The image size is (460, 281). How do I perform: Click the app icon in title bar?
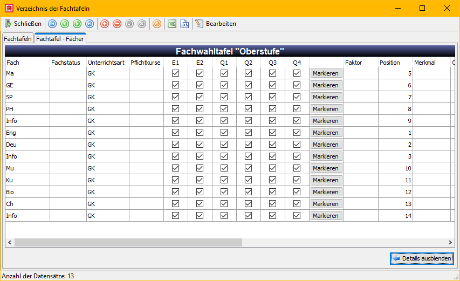coord(9,8)
